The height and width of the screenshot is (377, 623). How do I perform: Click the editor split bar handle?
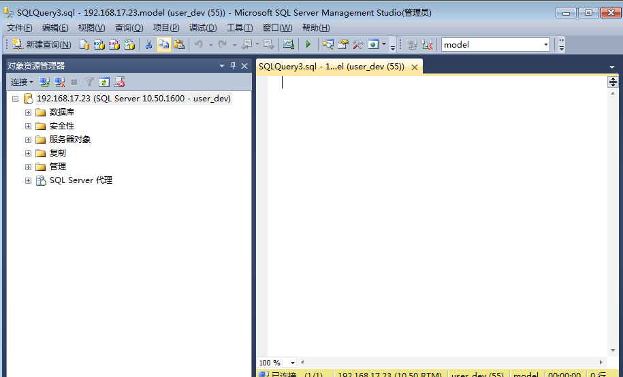(x=613, y=82)
